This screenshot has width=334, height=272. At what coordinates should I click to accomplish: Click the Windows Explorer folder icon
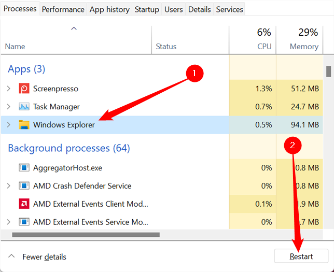tap(24, 125)
